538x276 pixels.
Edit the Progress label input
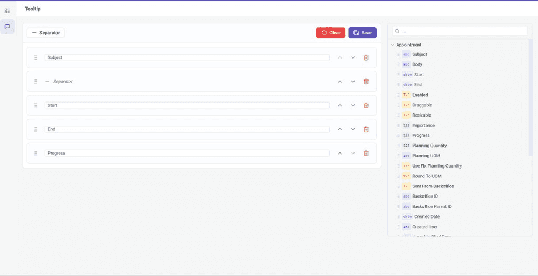[187, 154]
